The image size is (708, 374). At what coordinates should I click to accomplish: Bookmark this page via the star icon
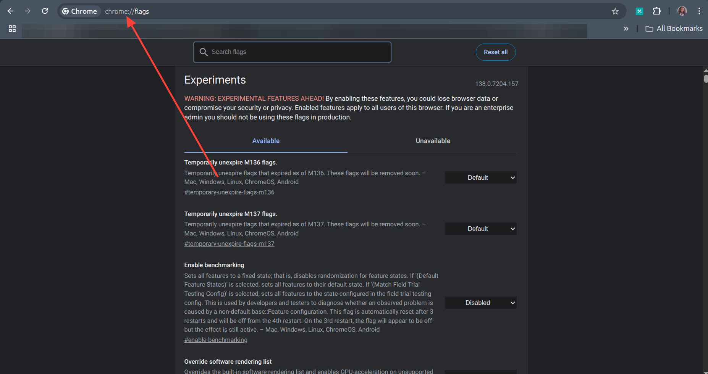coord(615,11)
